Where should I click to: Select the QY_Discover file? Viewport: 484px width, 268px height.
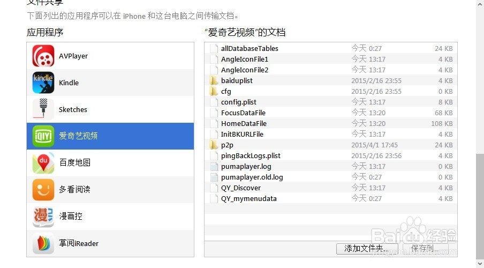click(x=330, y=188)
